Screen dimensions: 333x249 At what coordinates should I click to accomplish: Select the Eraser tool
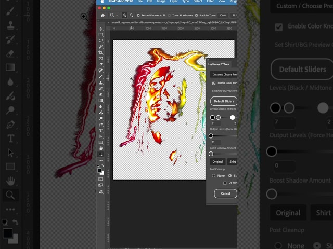(100, 94)
